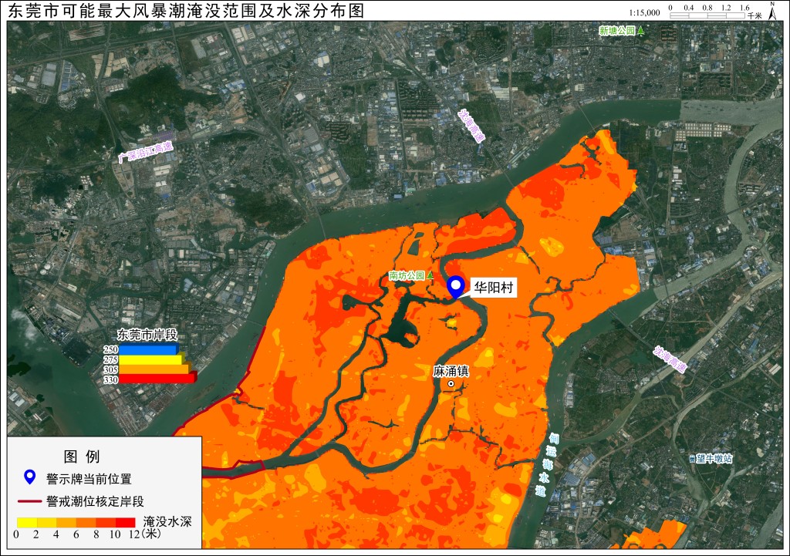Click the map title 东莞市可能最大风暴潮淹没范围
The height and width of the screenshot is (556, 790).
pos(133,10)
